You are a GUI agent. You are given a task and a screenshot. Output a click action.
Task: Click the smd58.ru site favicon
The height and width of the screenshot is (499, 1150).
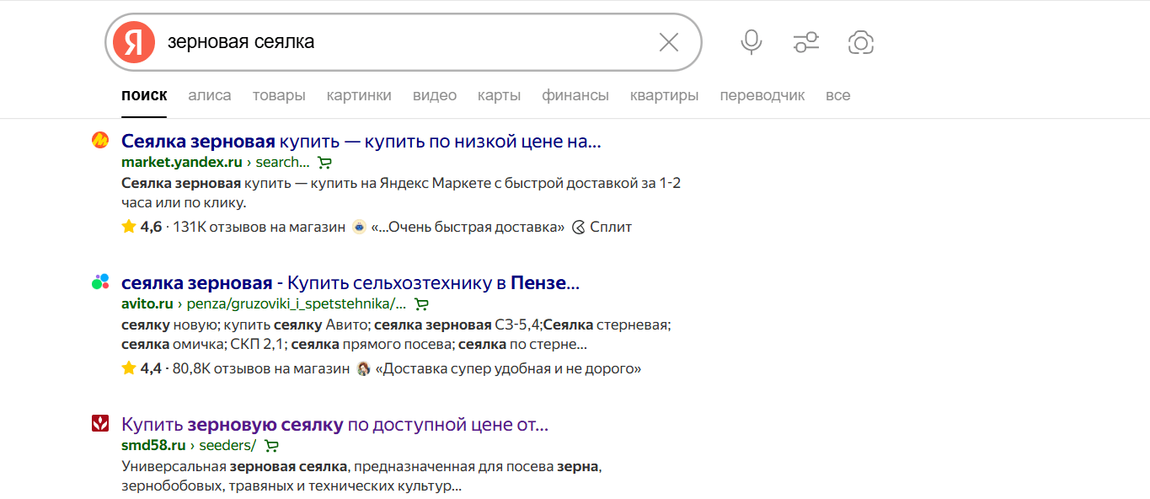(x=100, y=424)
